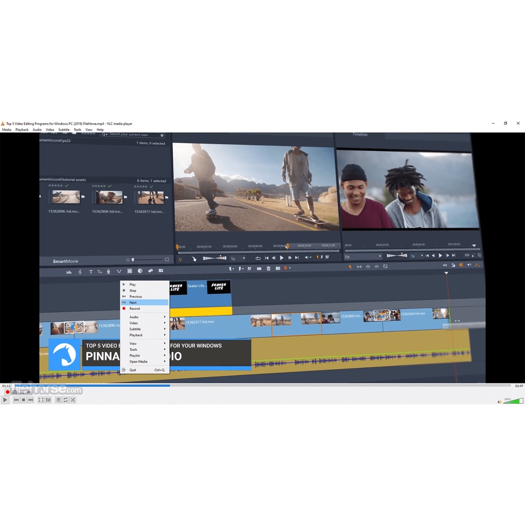
Task: Close the VLC media player window
Action: [x=518, y=124]
